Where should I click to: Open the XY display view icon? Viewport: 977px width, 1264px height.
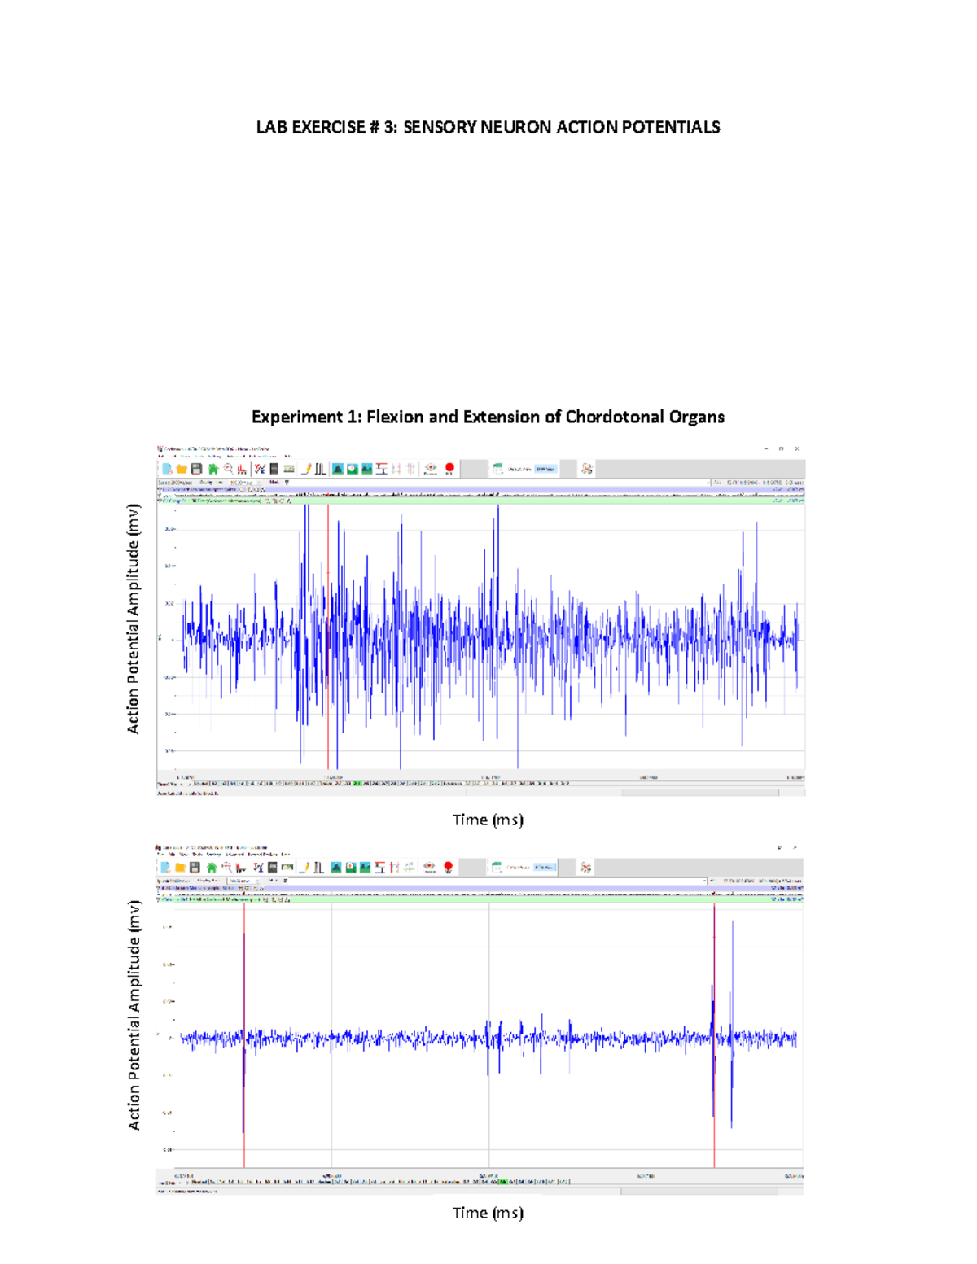coord(352,470)
